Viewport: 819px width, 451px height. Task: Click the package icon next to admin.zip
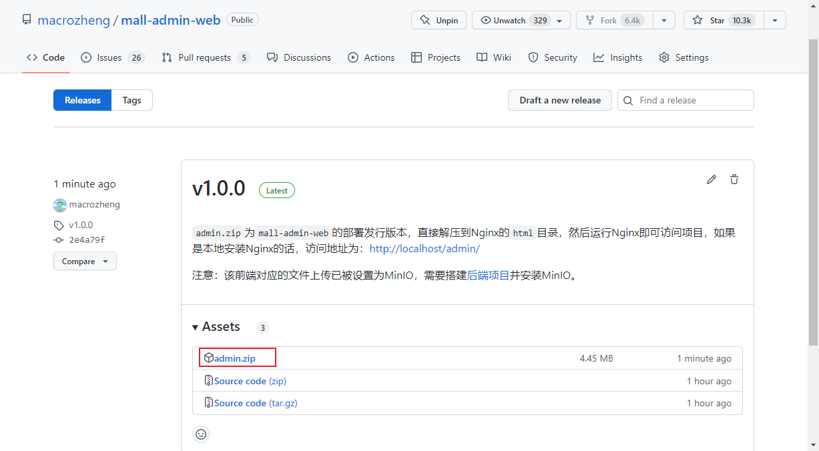209,358
